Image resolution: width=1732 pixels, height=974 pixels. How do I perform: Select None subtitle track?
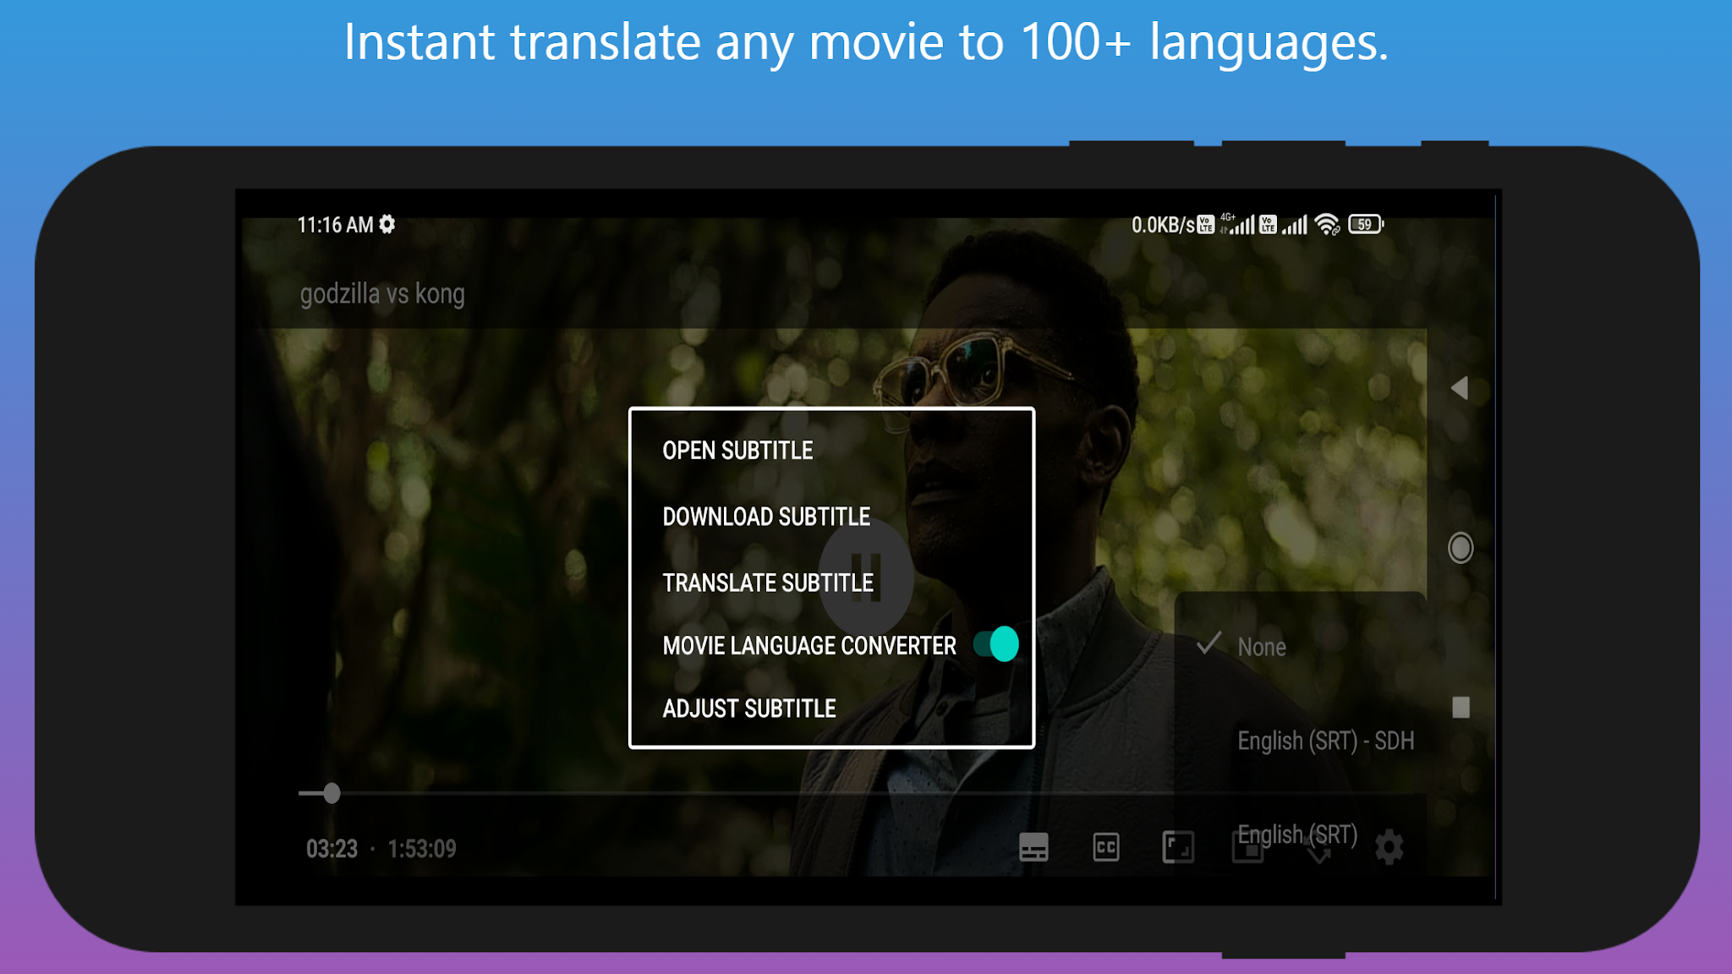click(x=1262, y=647)
